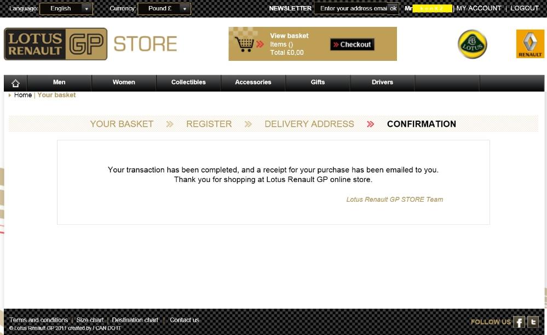This screenshot has height=335, width=547.
Task: Expand the Currency dropdown
Action: pos(164,9)
